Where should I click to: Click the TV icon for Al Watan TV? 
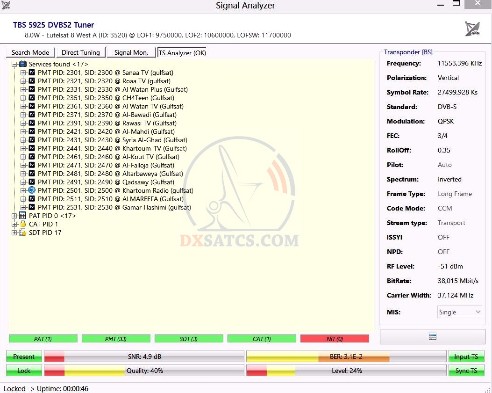[x=32, y=106]
